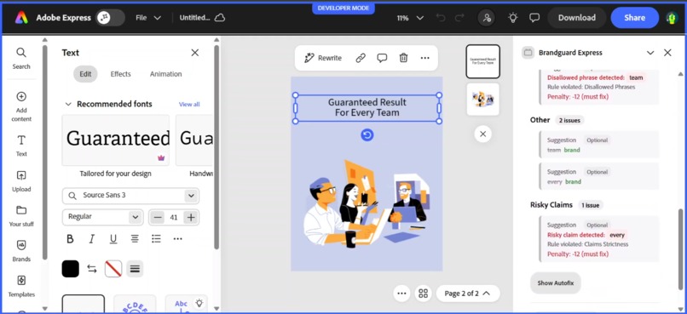Screen dimensions: 687x314
Task: Open Search in the left sidebar
Action: click(21, 58)
